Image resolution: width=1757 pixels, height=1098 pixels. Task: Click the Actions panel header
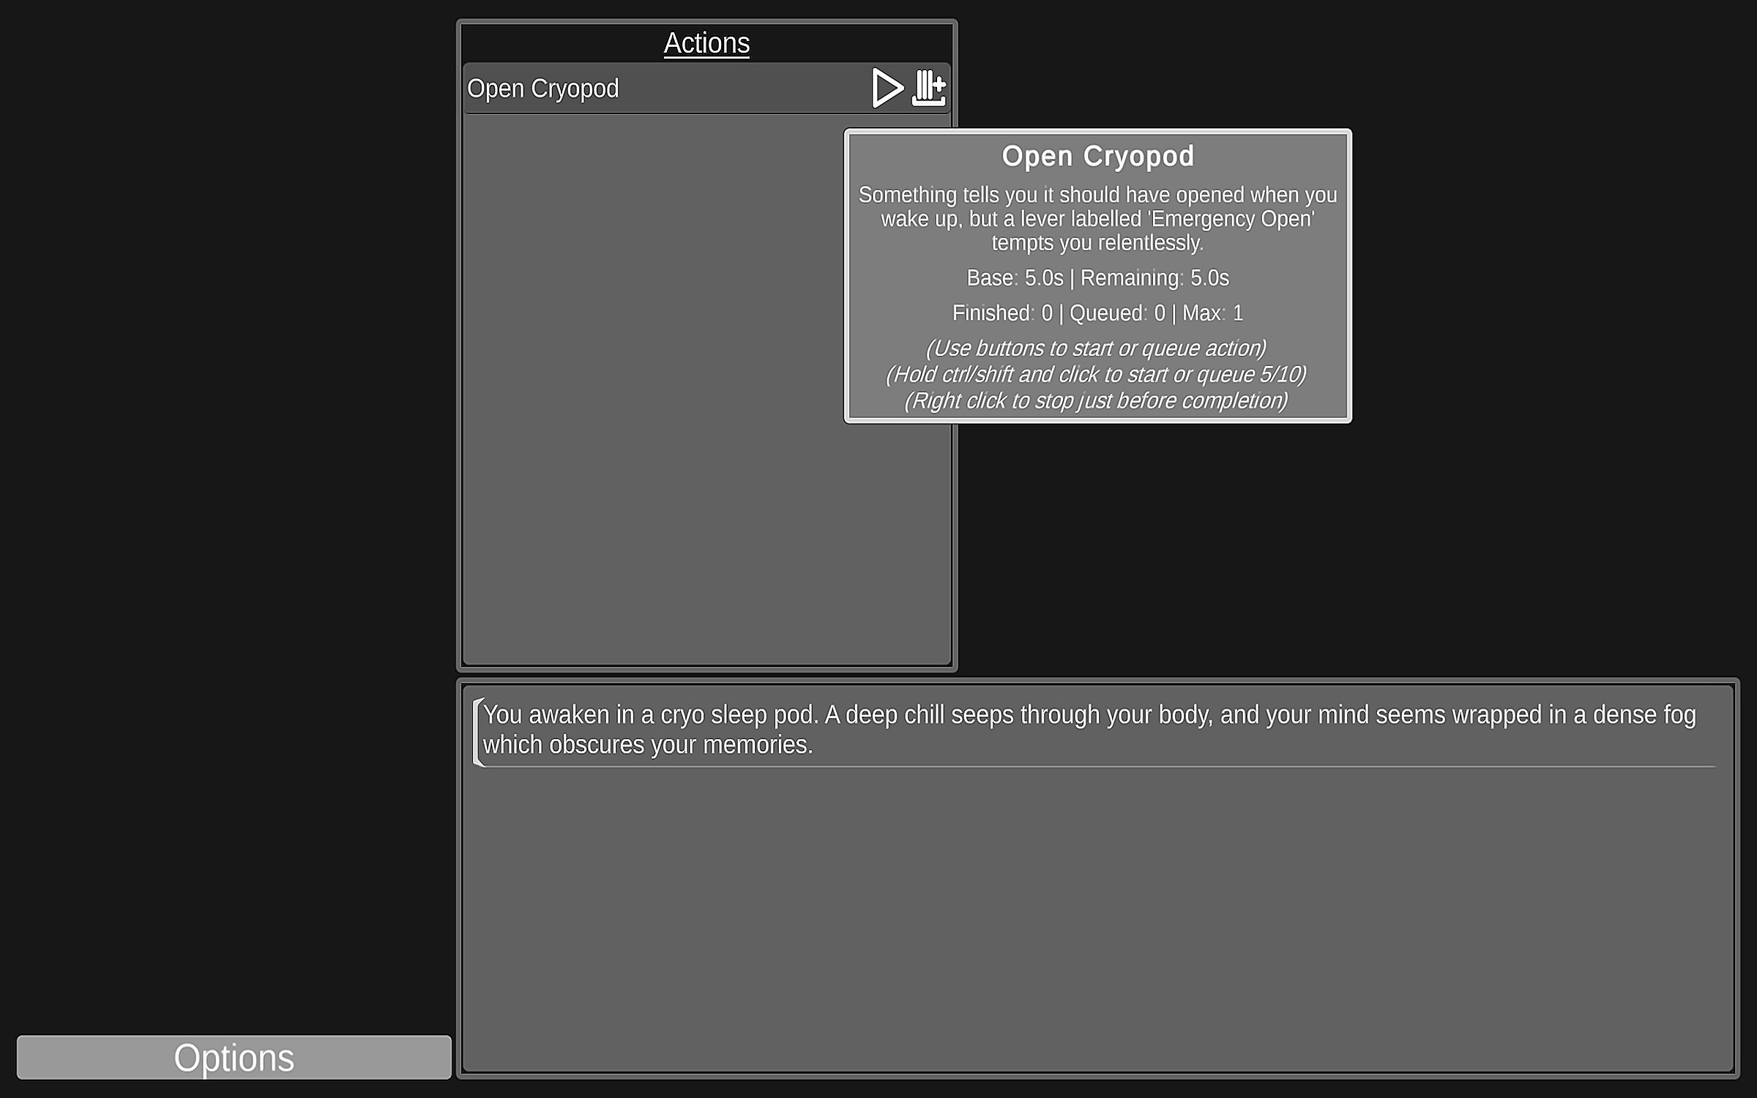pos(706,43)
